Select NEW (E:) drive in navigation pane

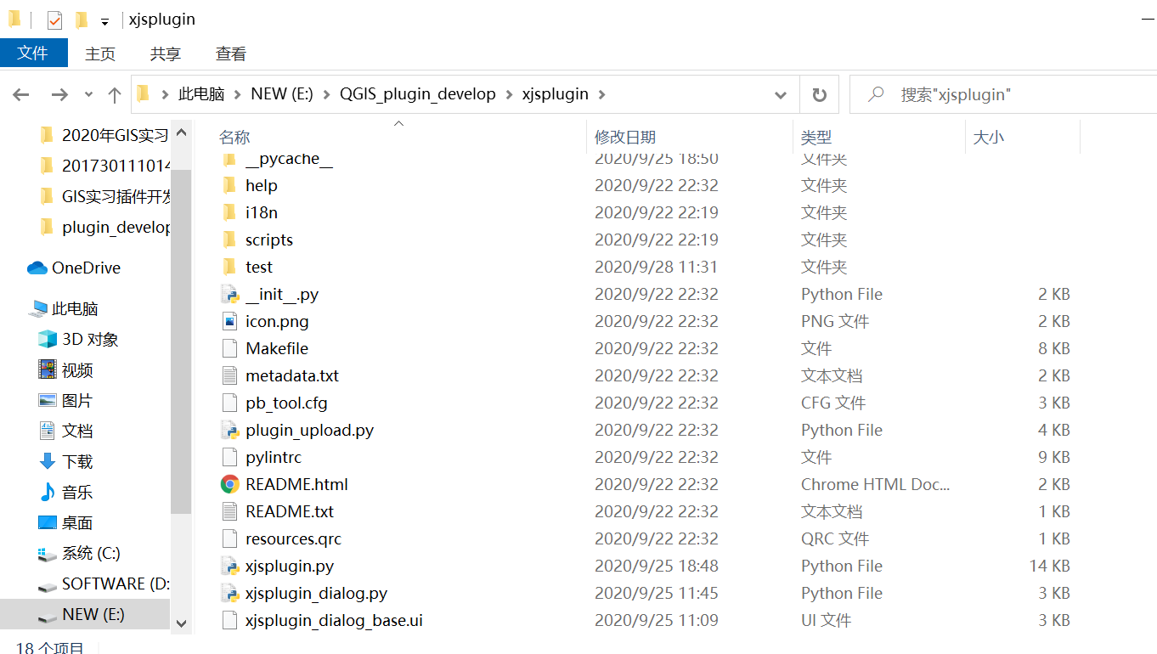tap(85, 615)
